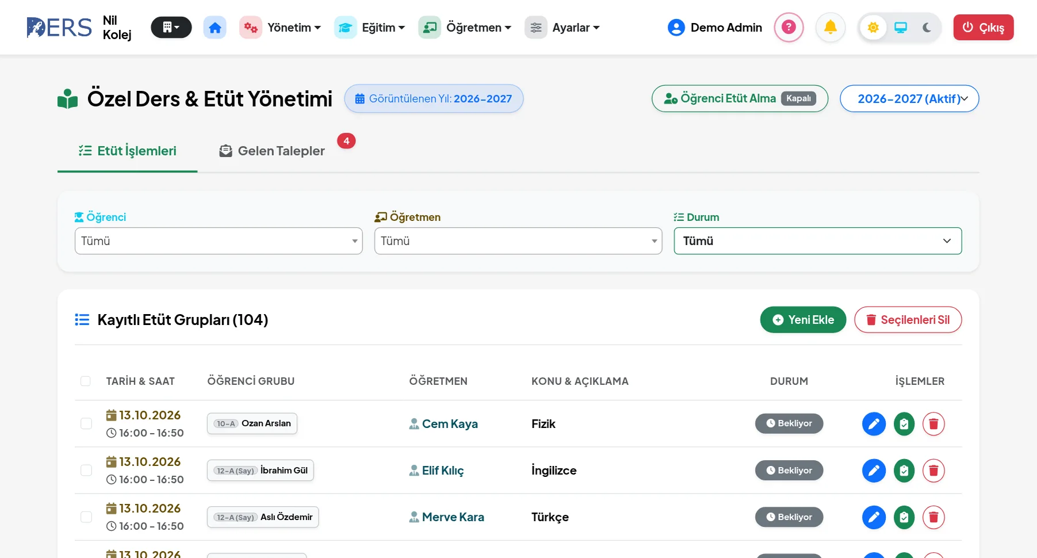Click teacher name Elif Kılıç
The width and height of the screenshot is (1037, 558).
pyautogui.click(x=443, y=471)
